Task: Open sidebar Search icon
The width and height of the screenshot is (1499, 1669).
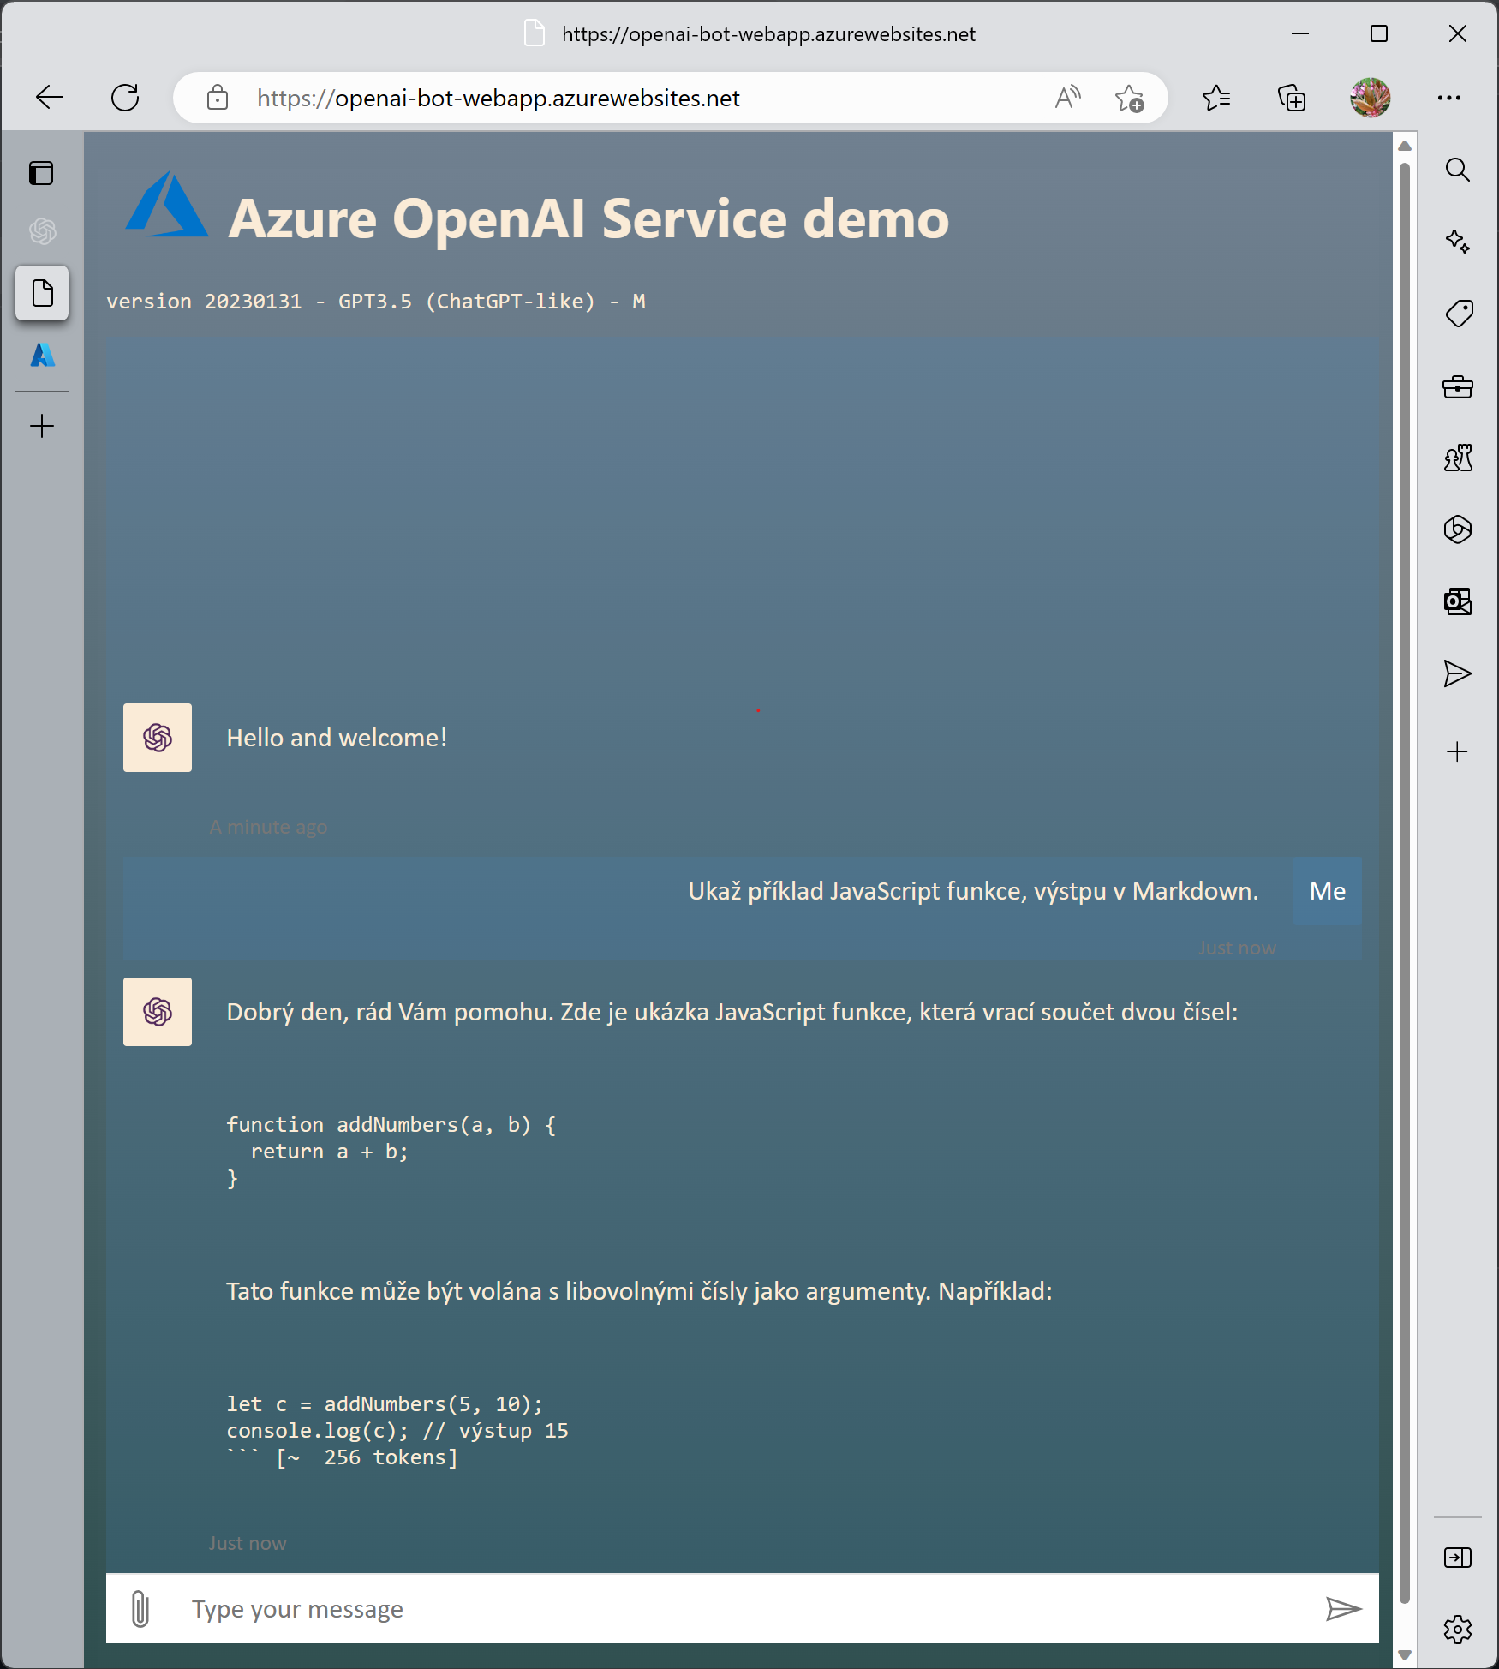Action: (x=1457, y=170)
